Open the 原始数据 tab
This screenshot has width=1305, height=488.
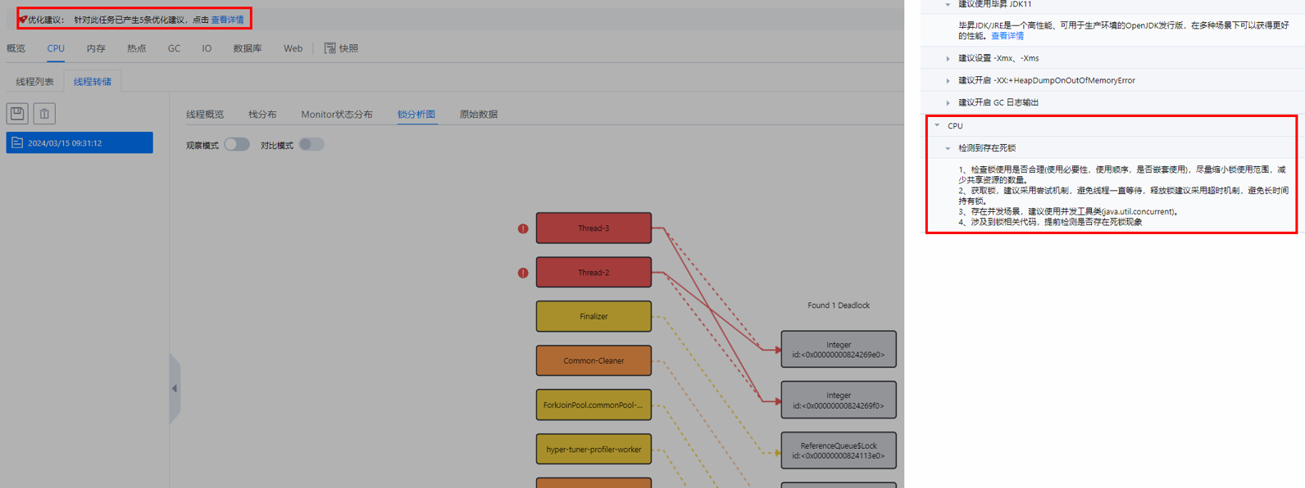[x=479, y=115]
